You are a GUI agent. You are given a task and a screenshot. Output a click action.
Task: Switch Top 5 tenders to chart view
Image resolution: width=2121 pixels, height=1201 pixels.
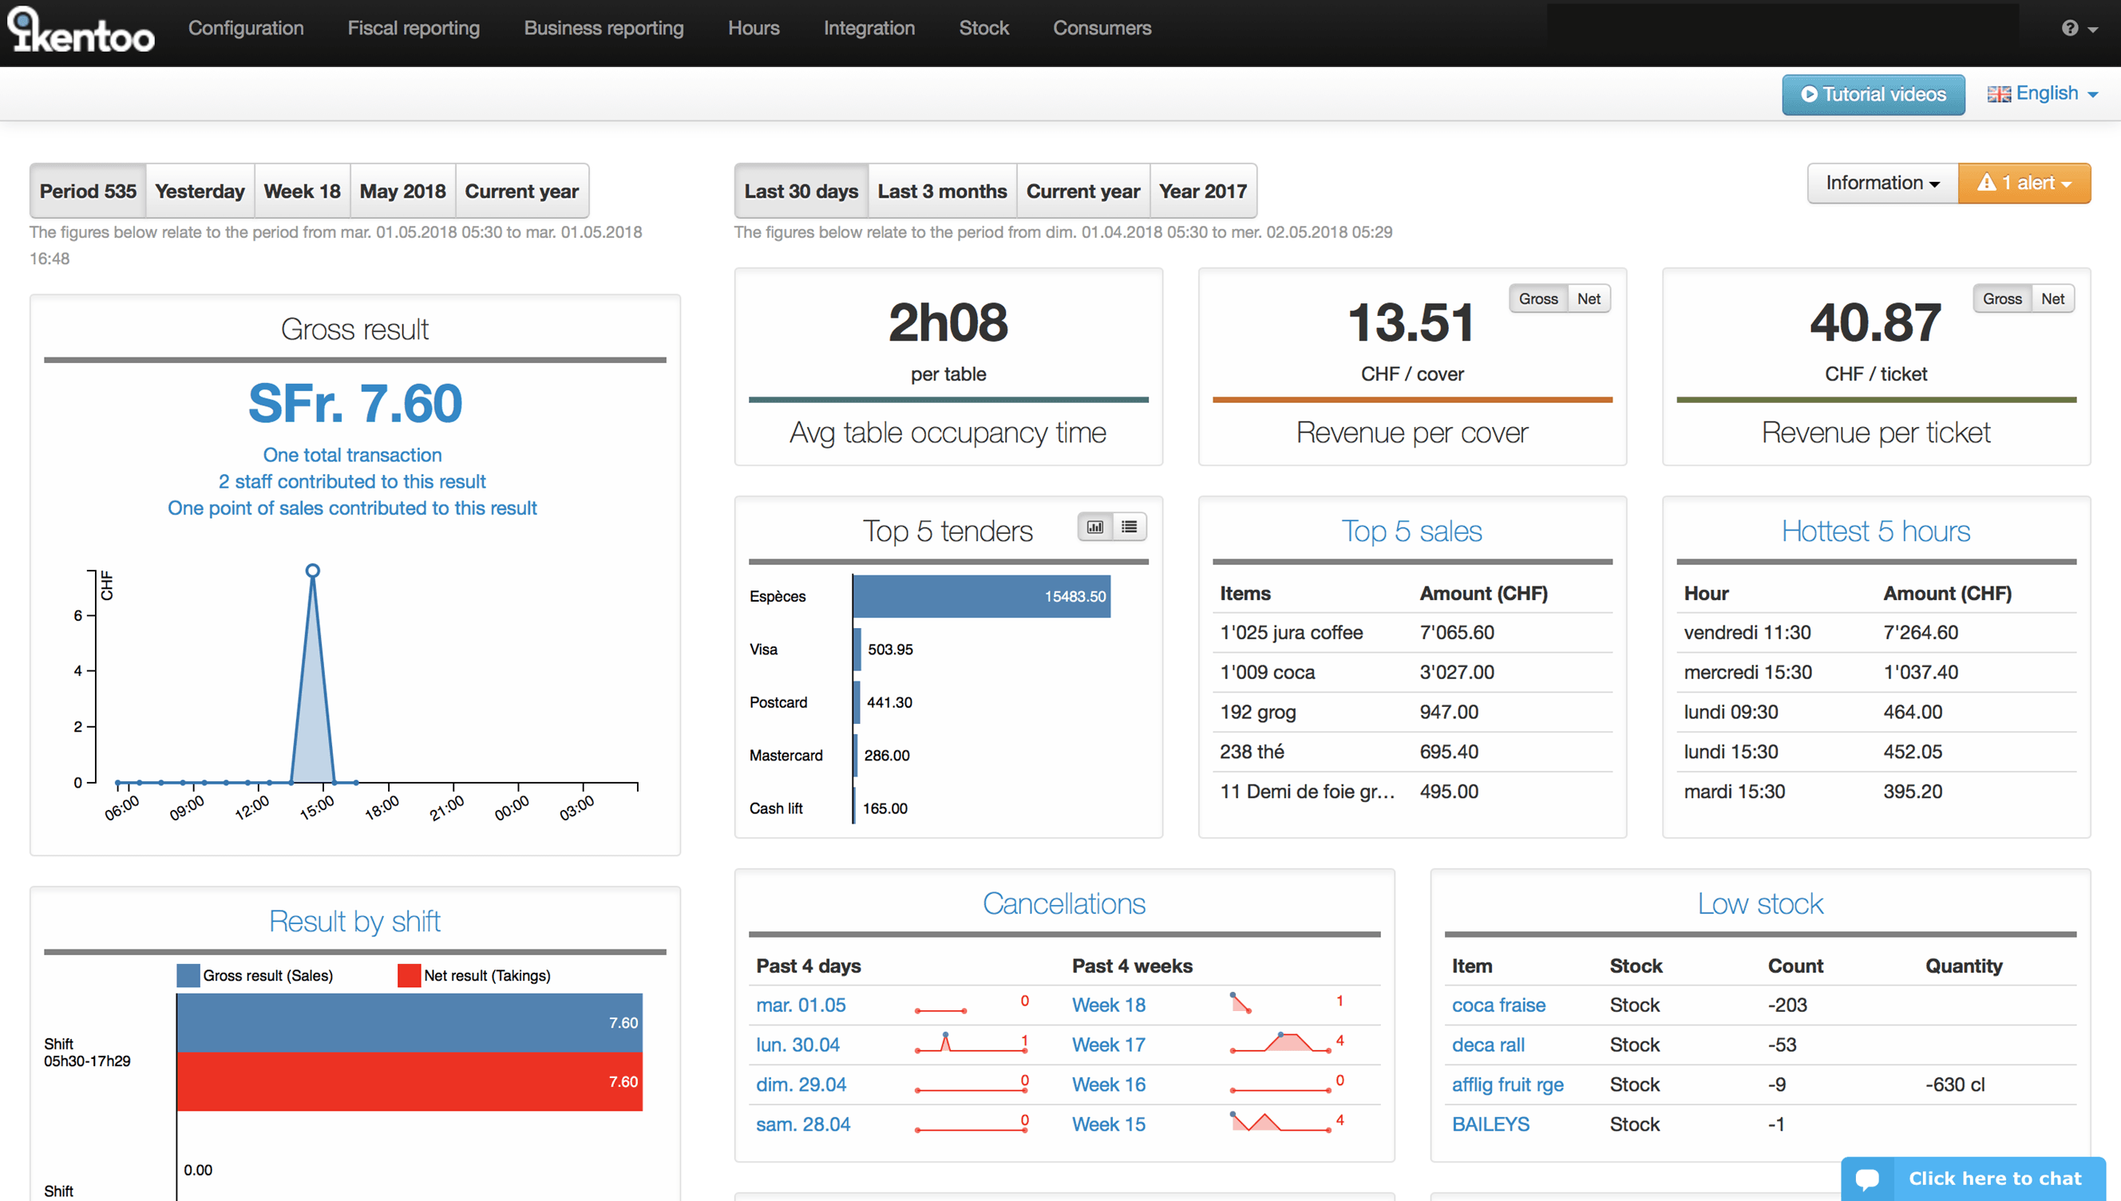point(1094,527)
